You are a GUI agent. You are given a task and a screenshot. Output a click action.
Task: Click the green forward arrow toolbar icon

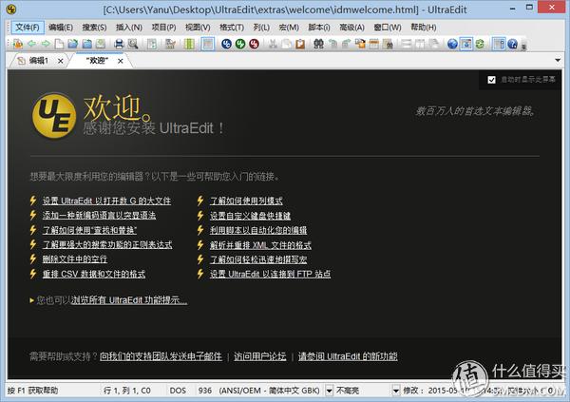pyautogui.click(x=46, y=44)
